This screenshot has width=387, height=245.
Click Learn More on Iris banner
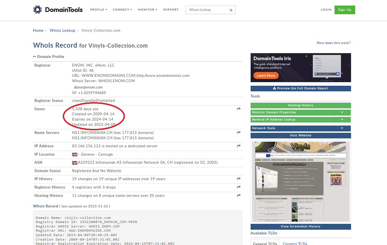[266, 76]
